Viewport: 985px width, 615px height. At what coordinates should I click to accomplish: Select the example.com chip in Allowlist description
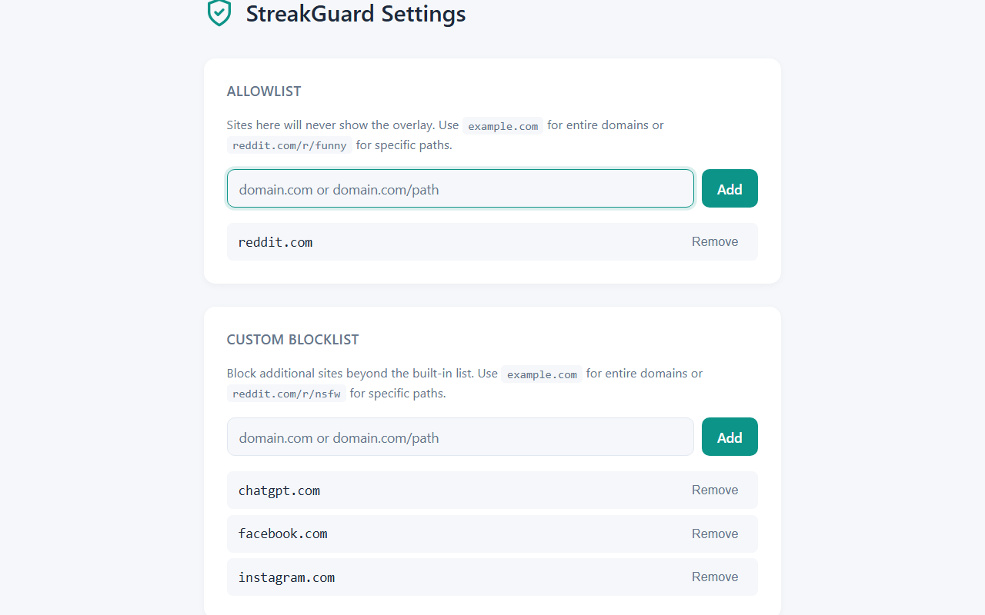[503, 125]
